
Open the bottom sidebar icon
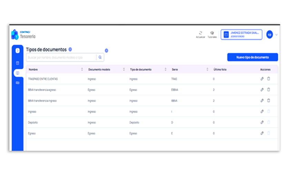[x=18, y=83]
